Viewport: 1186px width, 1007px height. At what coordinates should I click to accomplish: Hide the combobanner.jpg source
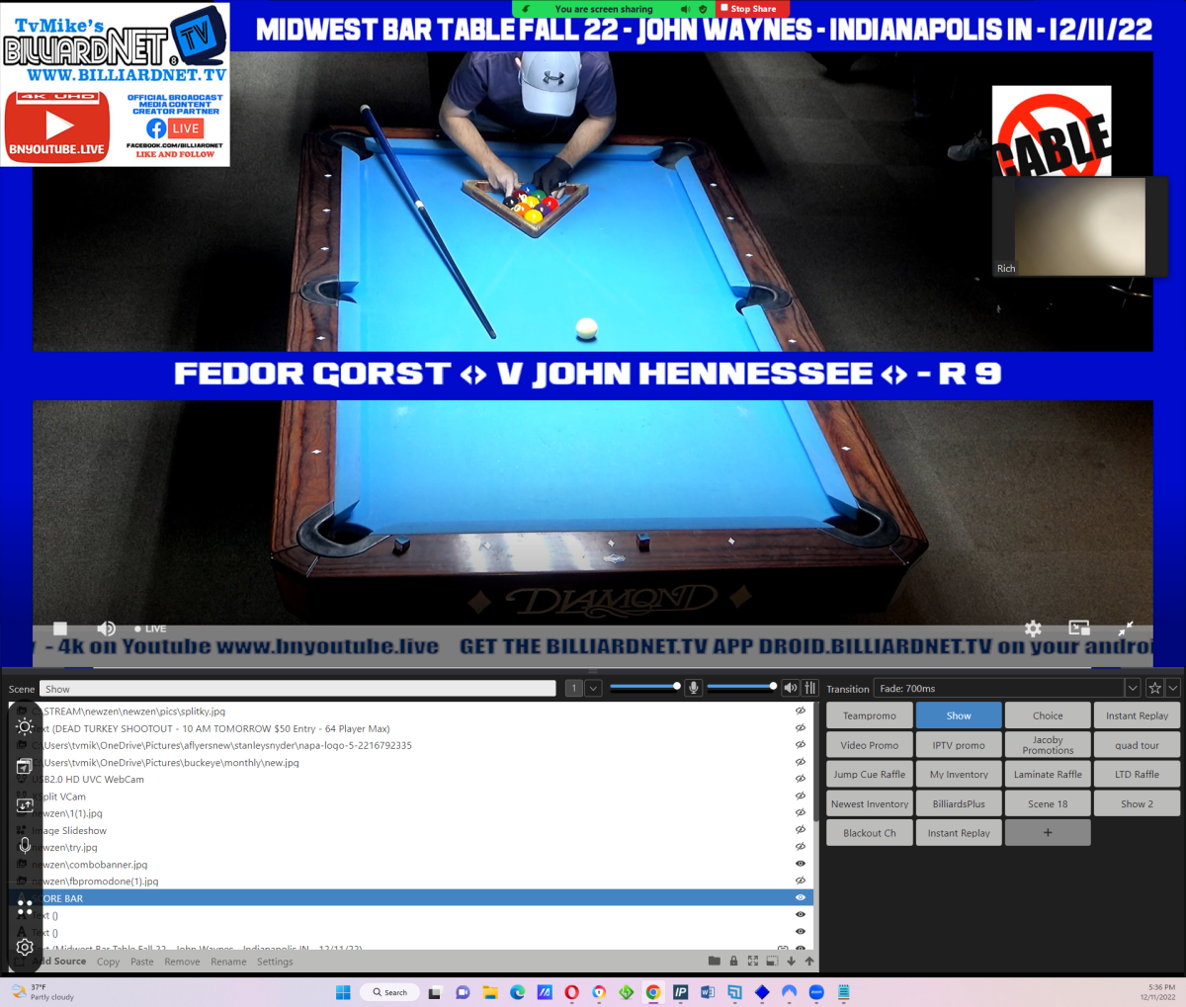point(801,864)
